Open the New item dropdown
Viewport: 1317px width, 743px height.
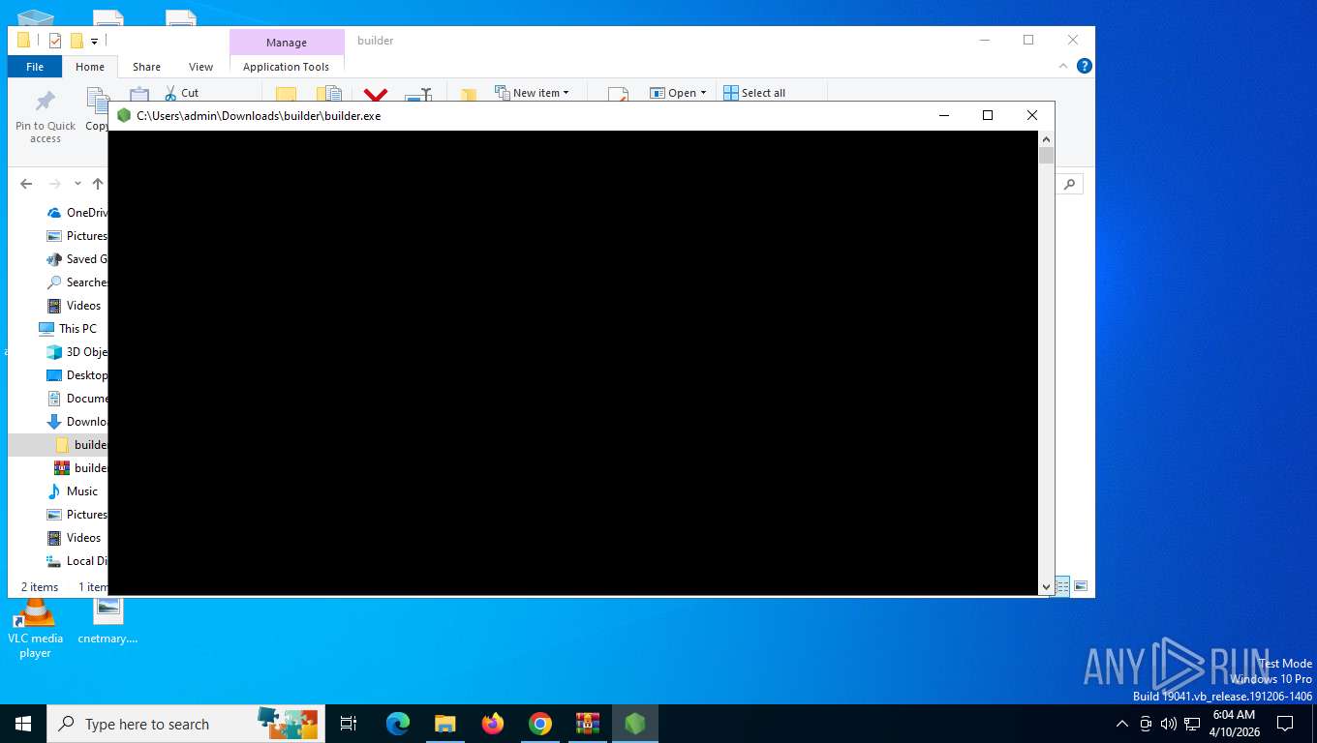[532, 93]
